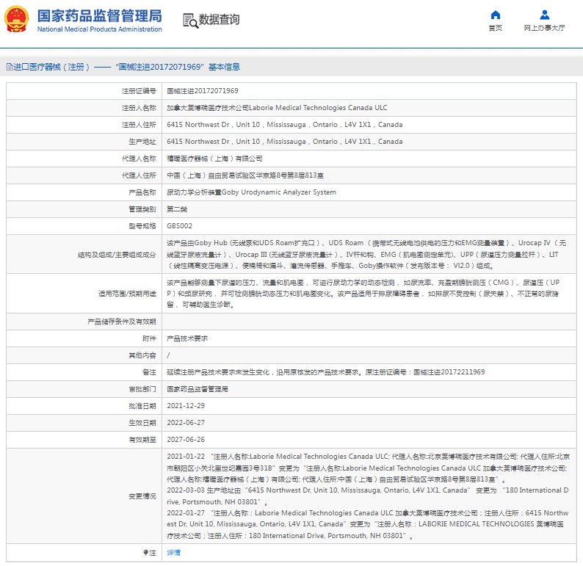Open 网上办事大厅 user icon
583x566 pixels.
[544, 15]
